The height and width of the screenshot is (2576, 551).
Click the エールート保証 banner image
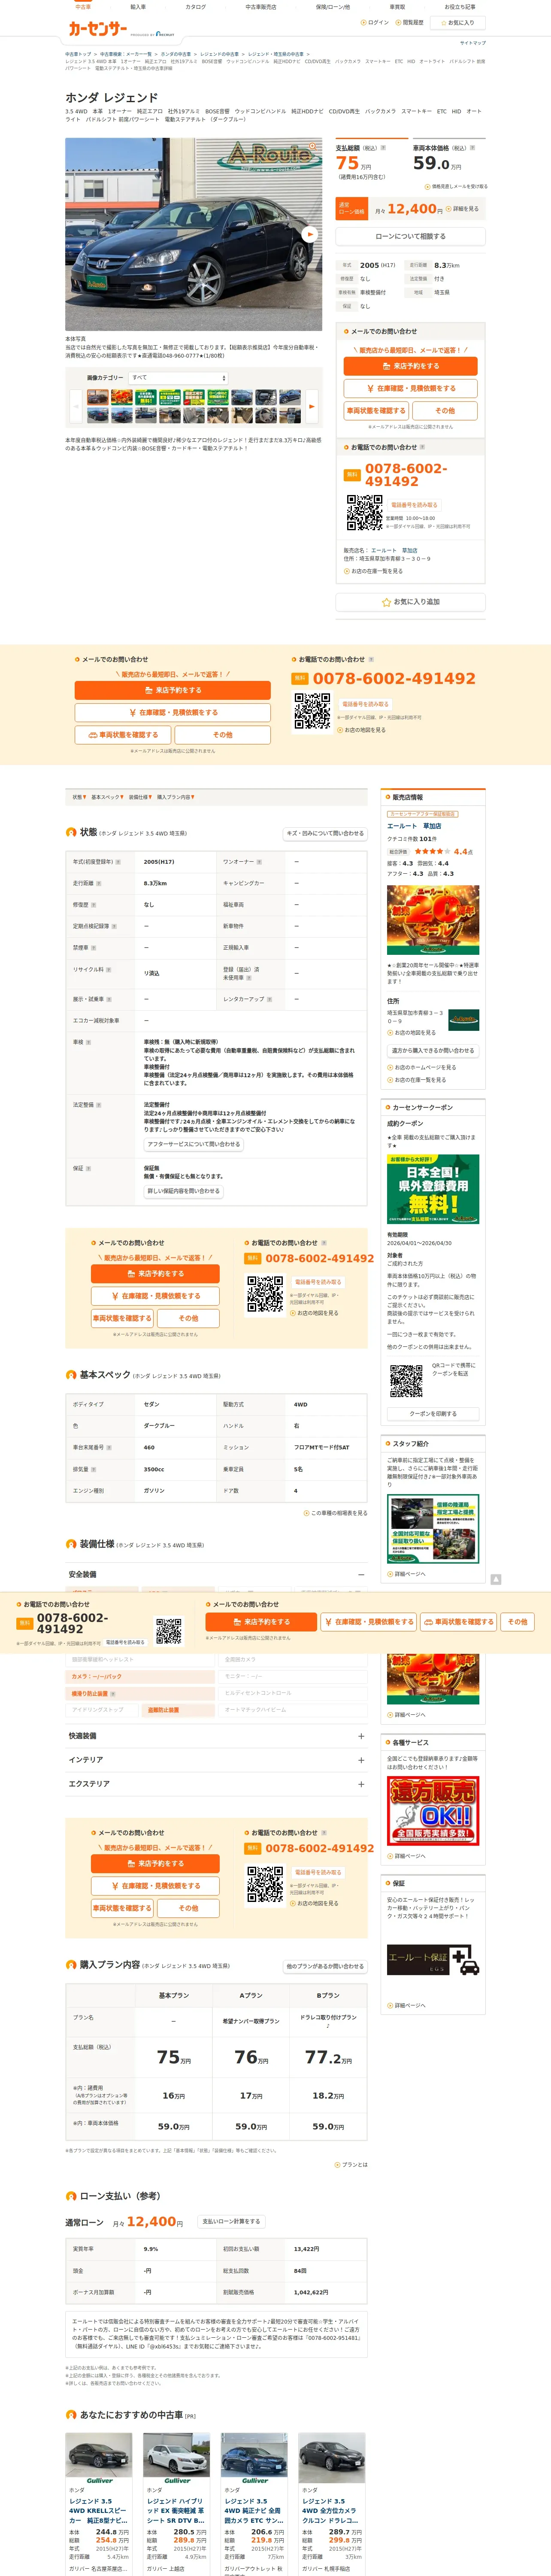[x=433, y=1960]
